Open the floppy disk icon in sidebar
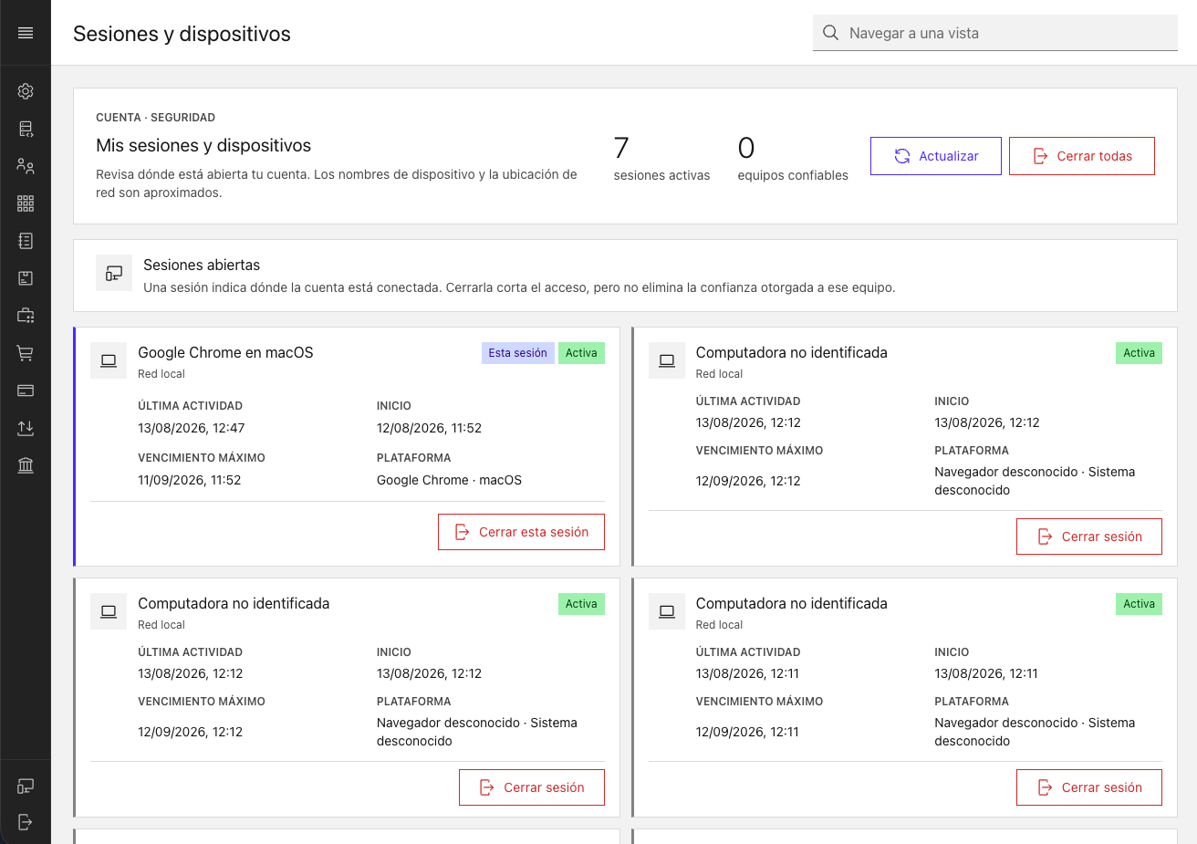Image resolution: width=1197 pixels, height=844 pixels. tap(26, 278)
